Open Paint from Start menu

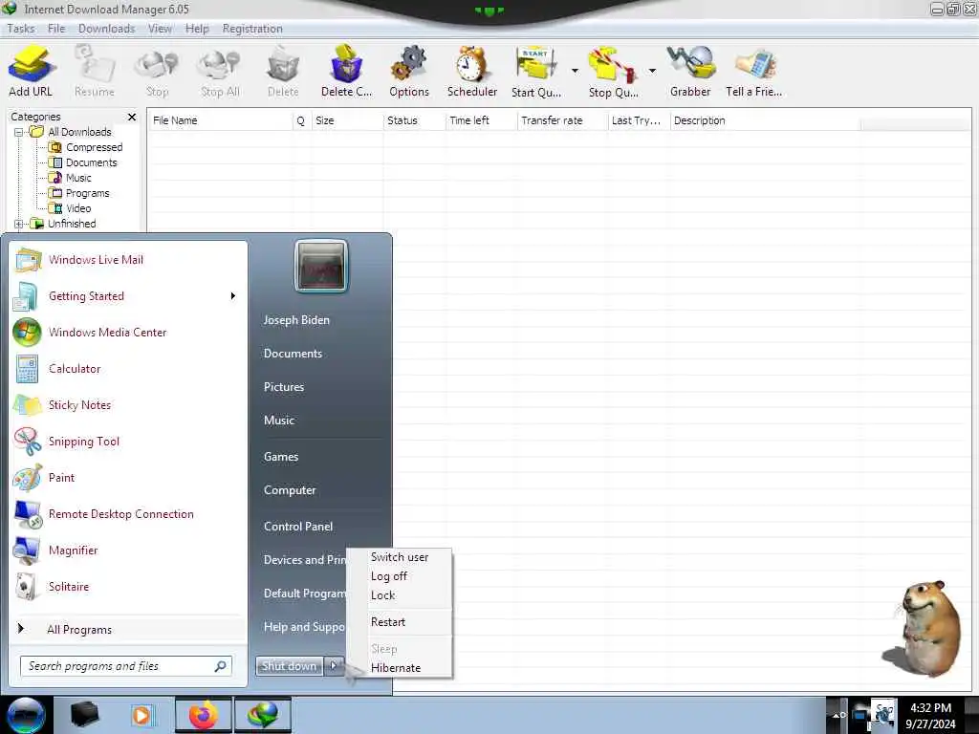point(128,478)
